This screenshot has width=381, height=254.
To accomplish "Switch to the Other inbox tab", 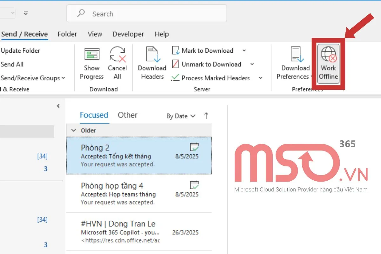I will pos(127,115).
